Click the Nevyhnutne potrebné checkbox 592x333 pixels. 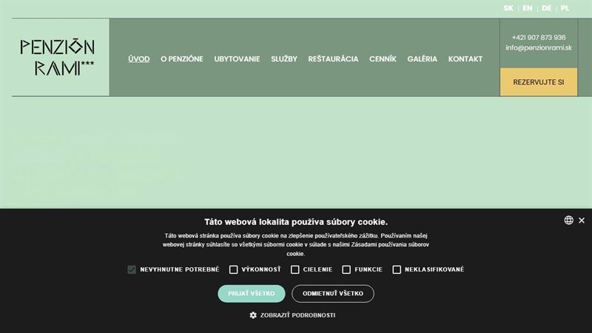132,269
